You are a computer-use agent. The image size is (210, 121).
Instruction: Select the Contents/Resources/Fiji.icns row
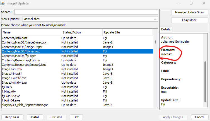point(77,60)
